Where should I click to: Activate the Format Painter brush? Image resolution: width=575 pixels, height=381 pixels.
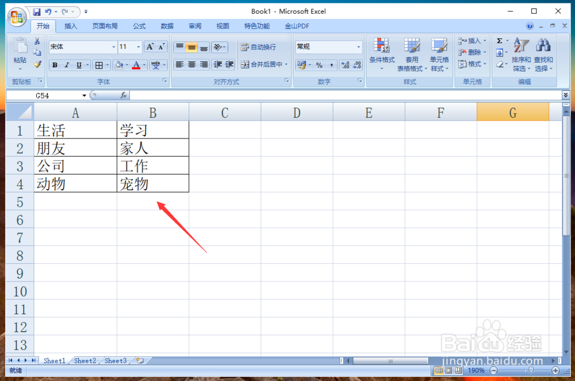[37, 64]
